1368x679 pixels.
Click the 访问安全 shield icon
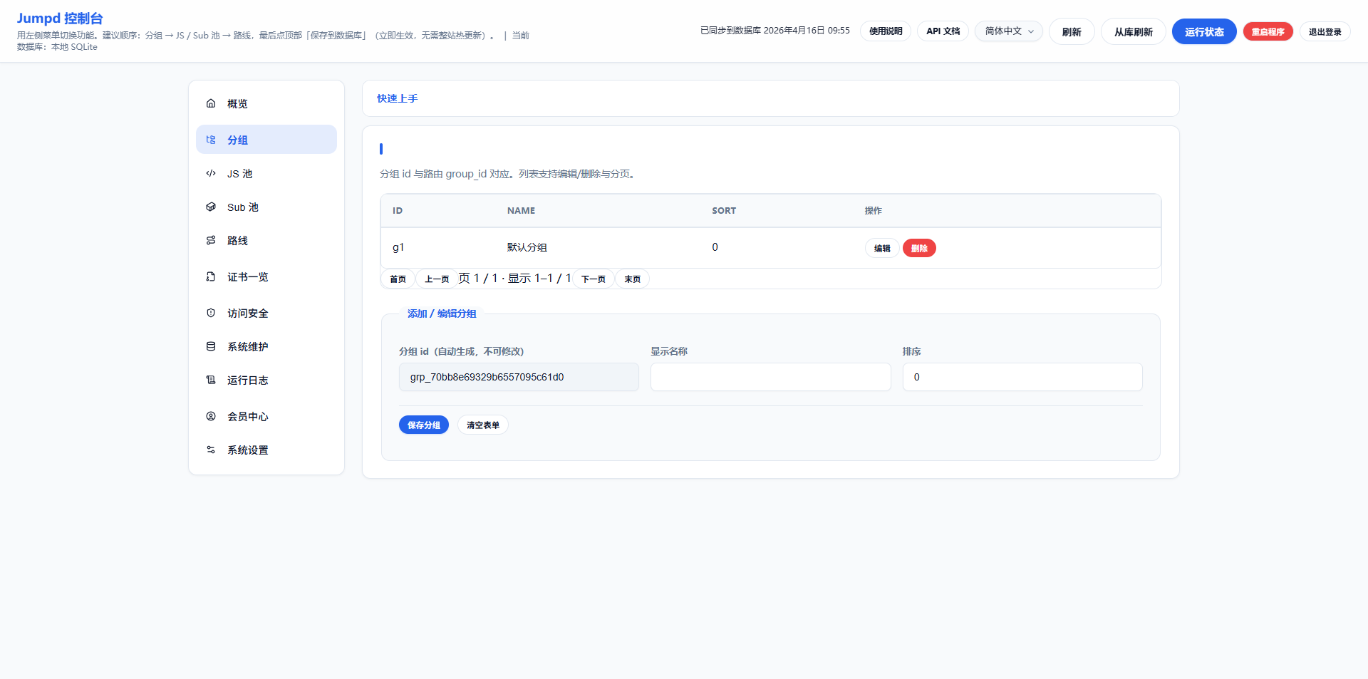pos(211,313)
